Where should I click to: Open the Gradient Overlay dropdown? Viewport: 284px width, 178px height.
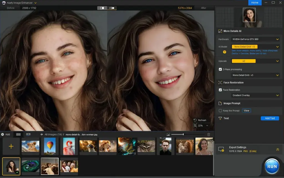click(255, 95)
